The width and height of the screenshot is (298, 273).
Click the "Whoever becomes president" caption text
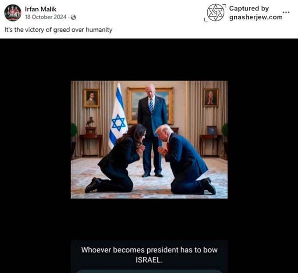click(x=149, y=255)
